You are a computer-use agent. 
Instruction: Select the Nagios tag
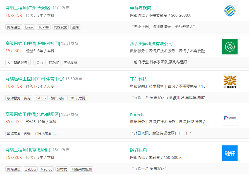pyautogui.click(x=46, y=169)
